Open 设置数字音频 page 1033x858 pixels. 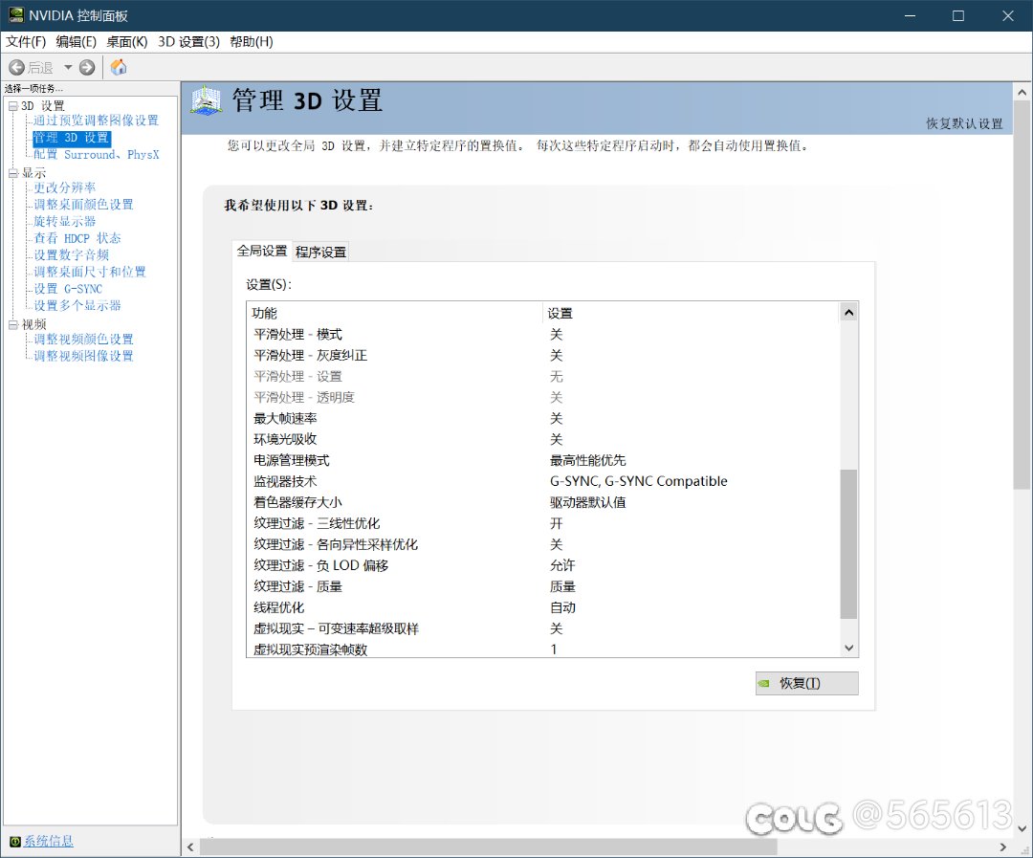[x=71, y=254]
